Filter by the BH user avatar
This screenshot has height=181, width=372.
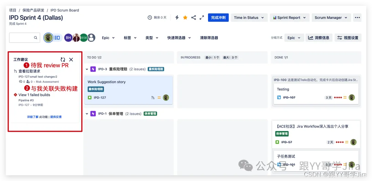point(68,38)
